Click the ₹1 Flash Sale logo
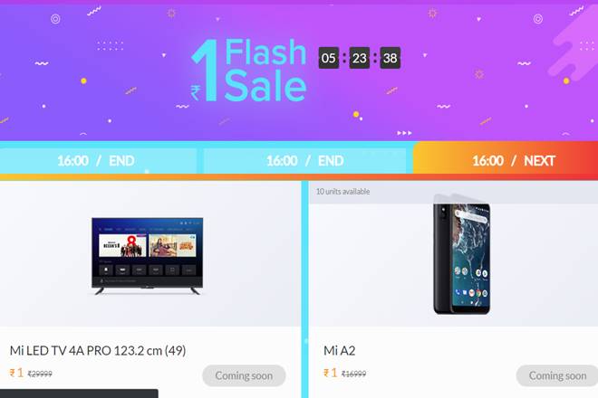This screenshot has height=398, width=598. (248, 71)
